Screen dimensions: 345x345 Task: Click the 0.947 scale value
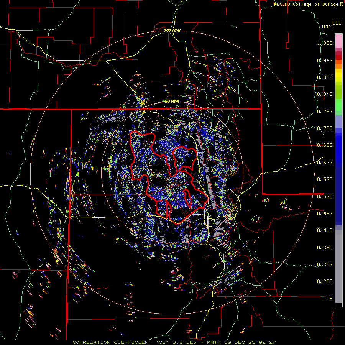click(x=325, y=60)
